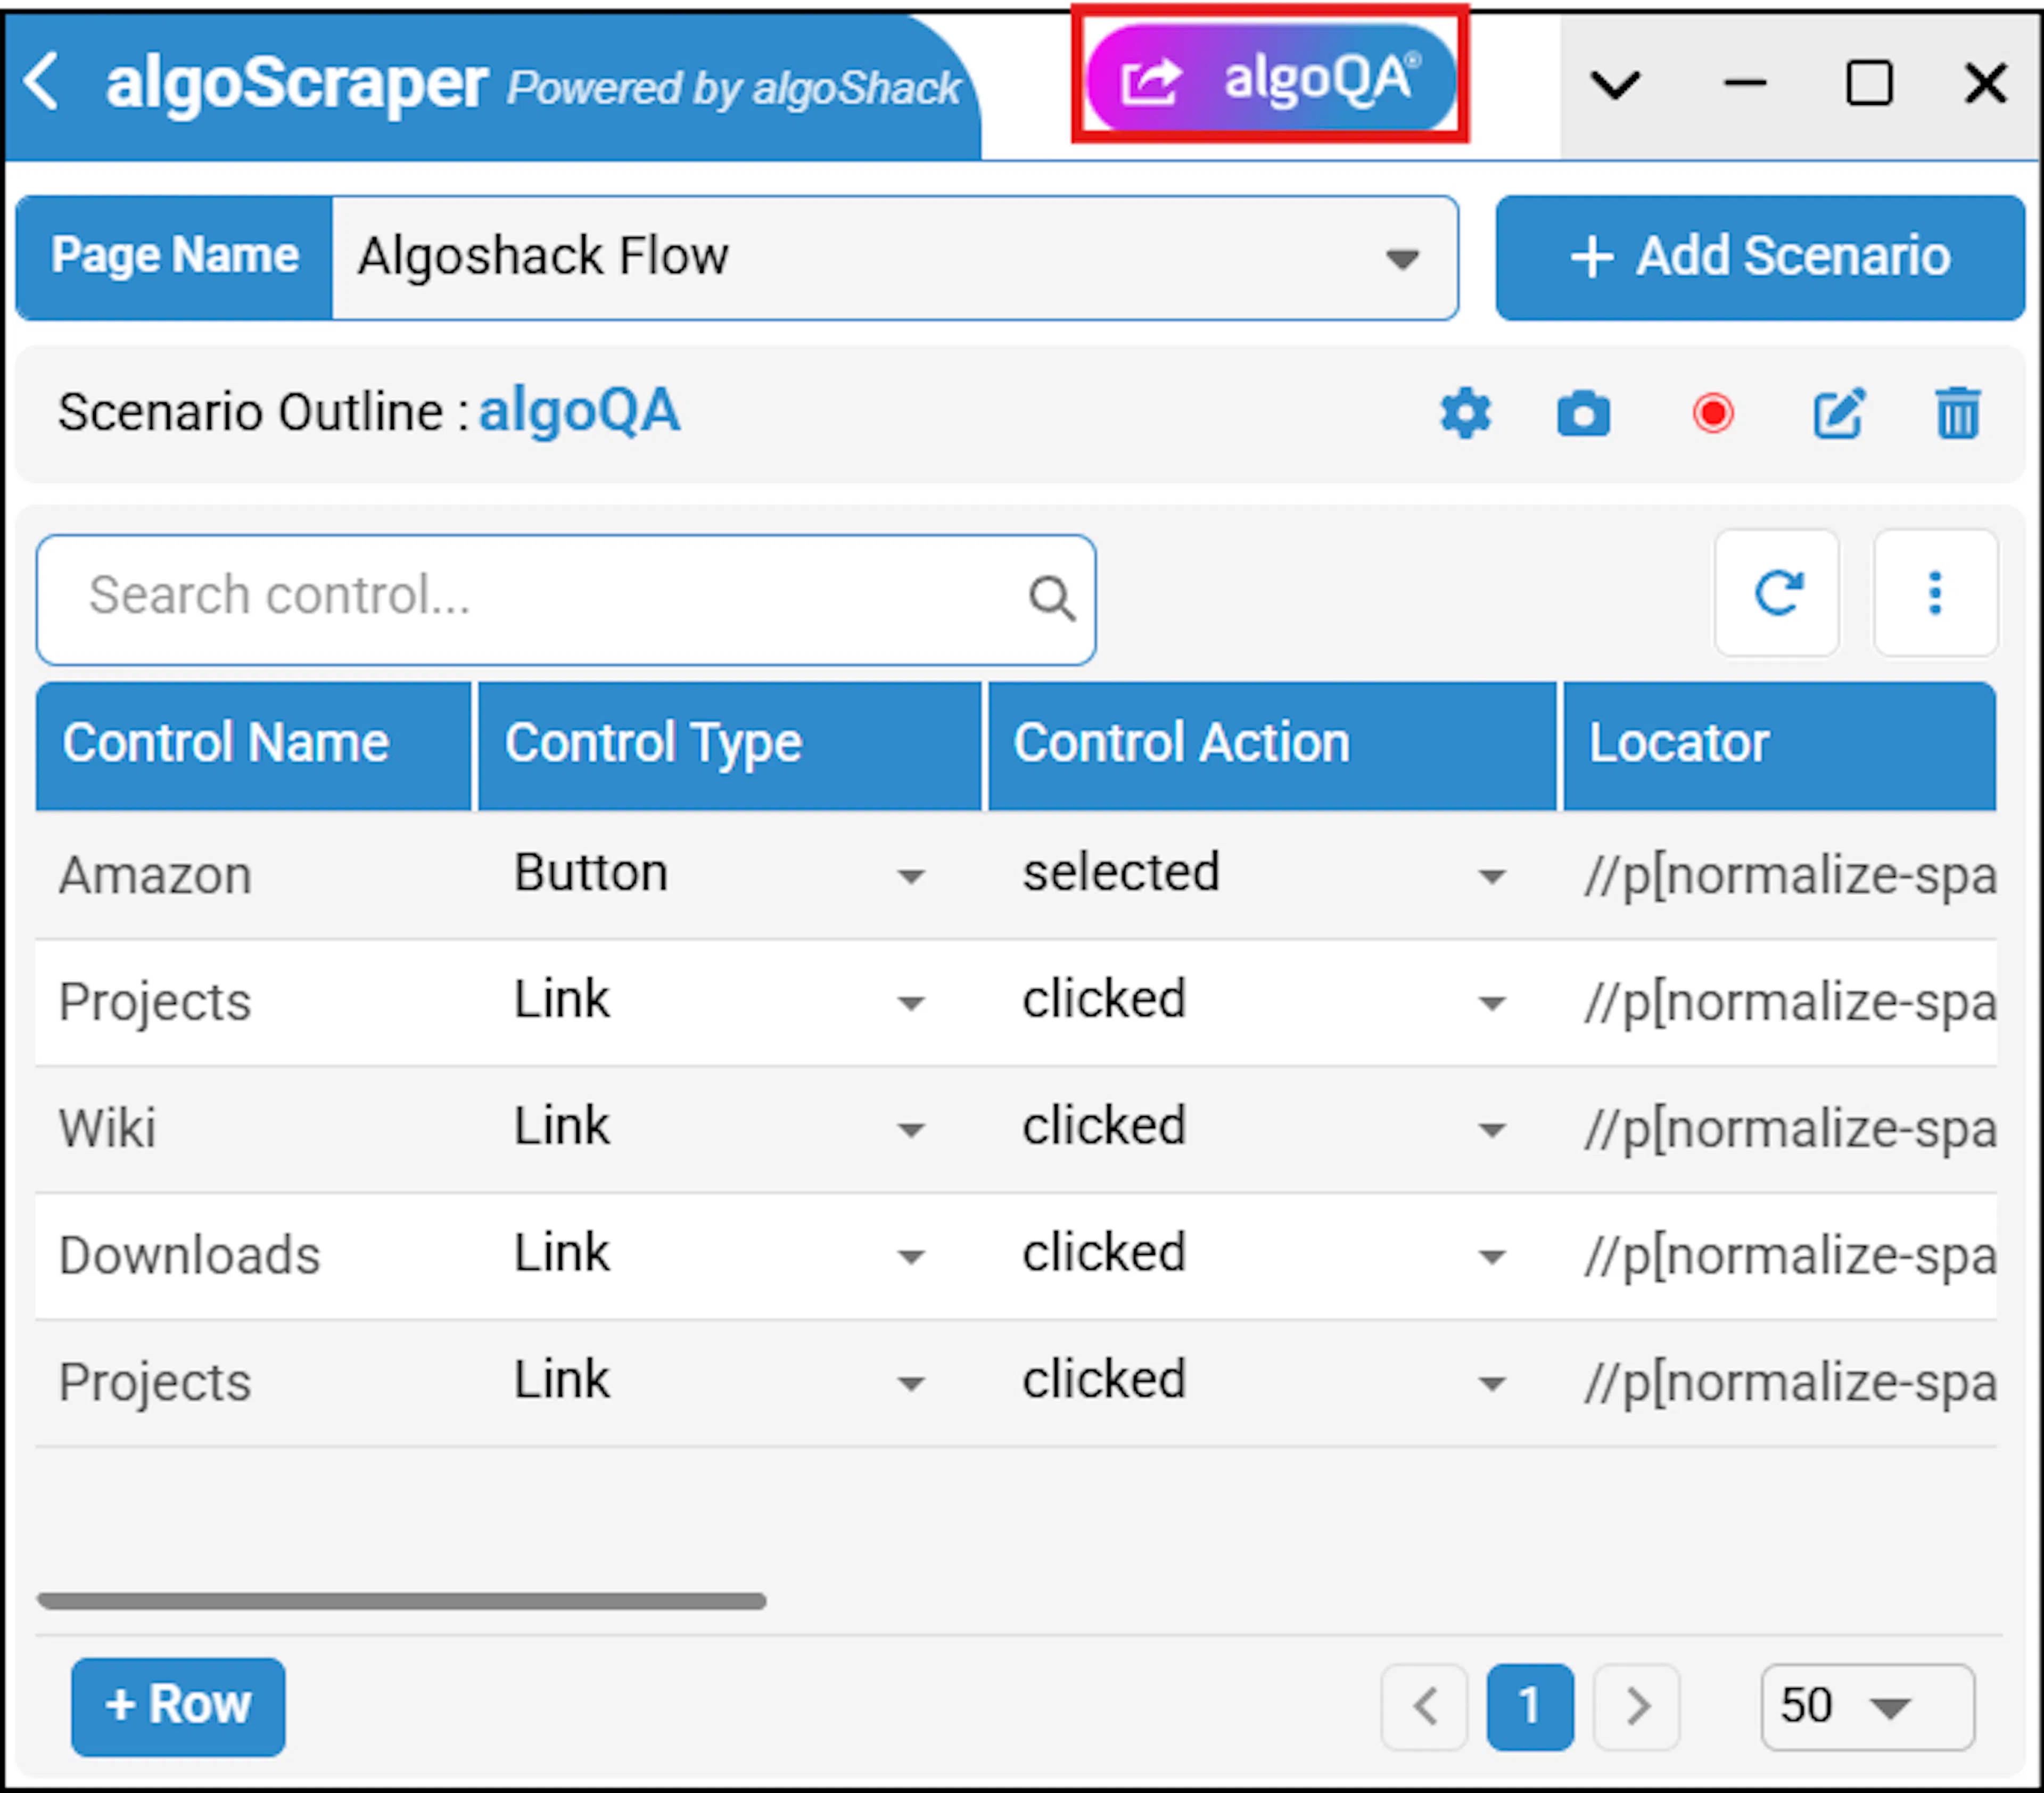The width and height of the screenshot is (2044, 1793).
Task: Maximize the algoScraper window
Action: 1868,83
